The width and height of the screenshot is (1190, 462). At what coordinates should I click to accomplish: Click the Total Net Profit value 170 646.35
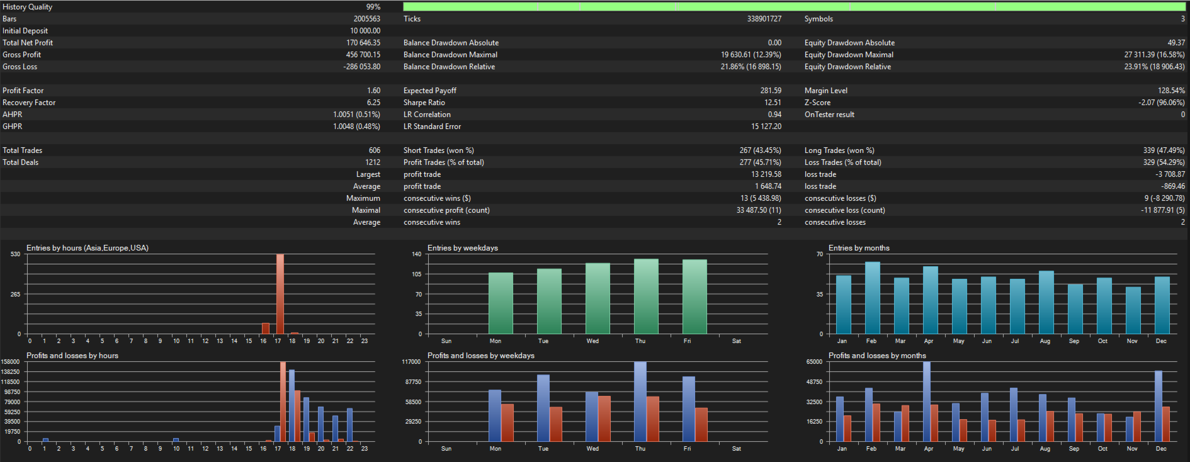pyautogui.click(x=363, y=43)
